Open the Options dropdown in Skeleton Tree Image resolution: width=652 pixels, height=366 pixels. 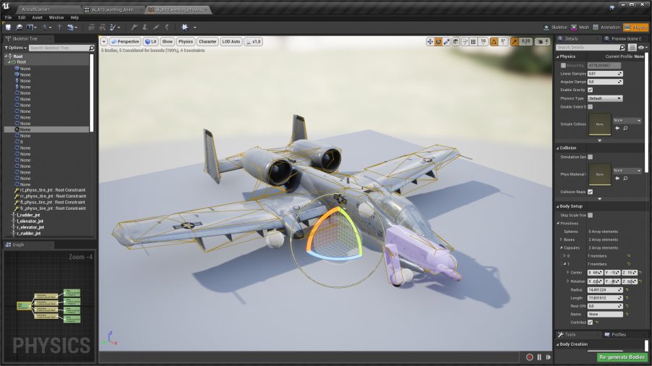click(x=16, y=48)
